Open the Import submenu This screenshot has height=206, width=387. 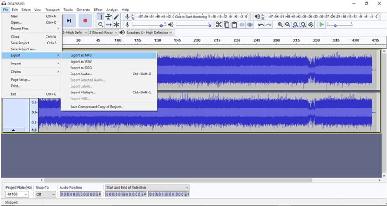[x=16, y=64]
